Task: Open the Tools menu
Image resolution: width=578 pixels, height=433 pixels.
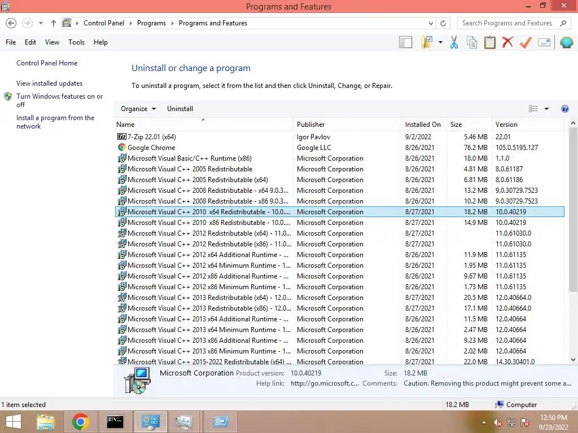Action: [76, 42]
